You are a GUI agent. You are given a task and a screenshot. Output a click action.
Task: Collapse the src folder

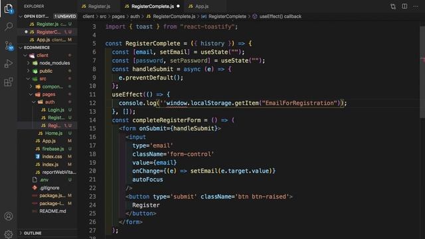tap(28, 78)
